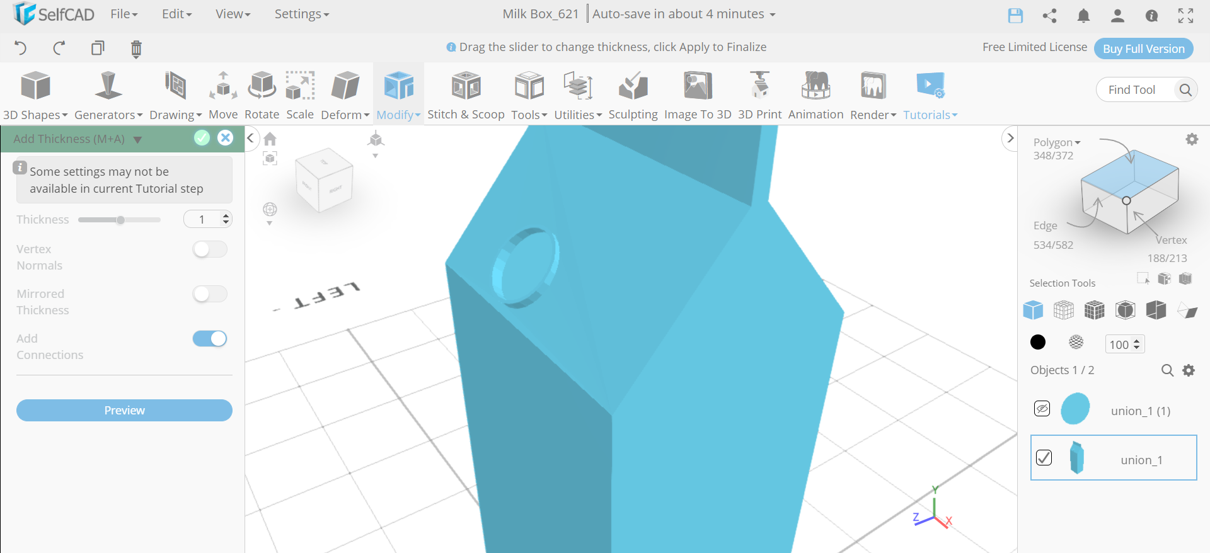Delete the selected object with trash icon

tap(136, 48)
